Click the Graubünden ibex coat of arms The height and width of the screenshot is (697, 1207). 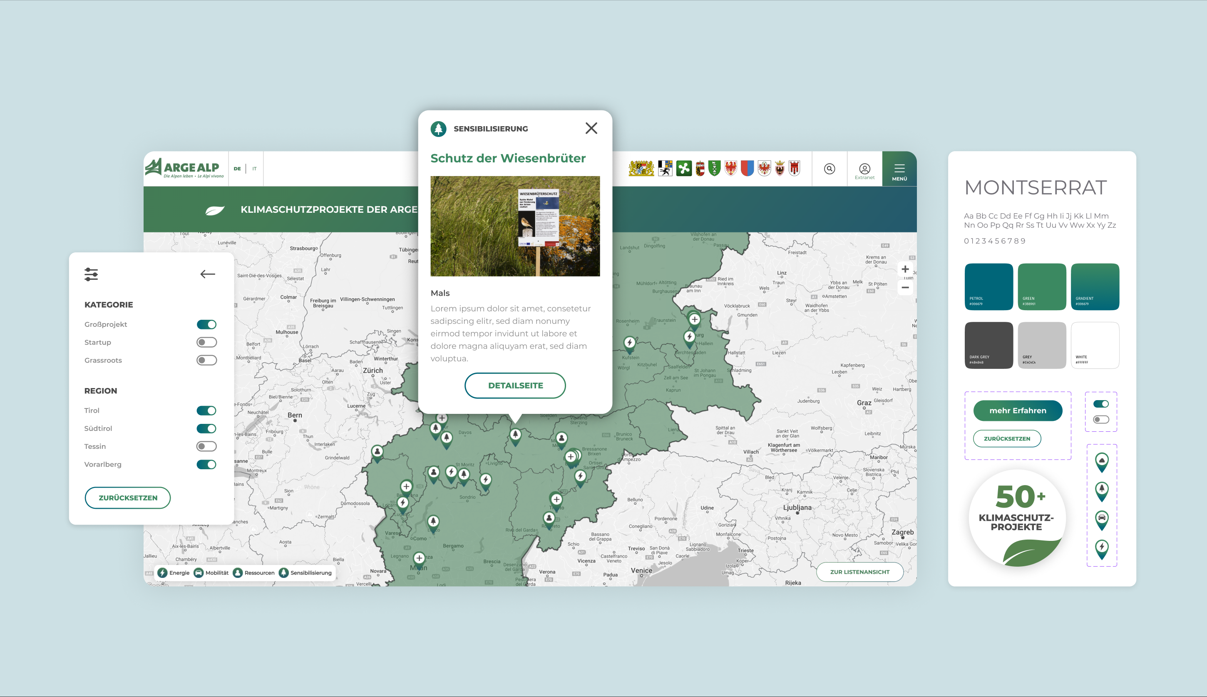[665, 169]
